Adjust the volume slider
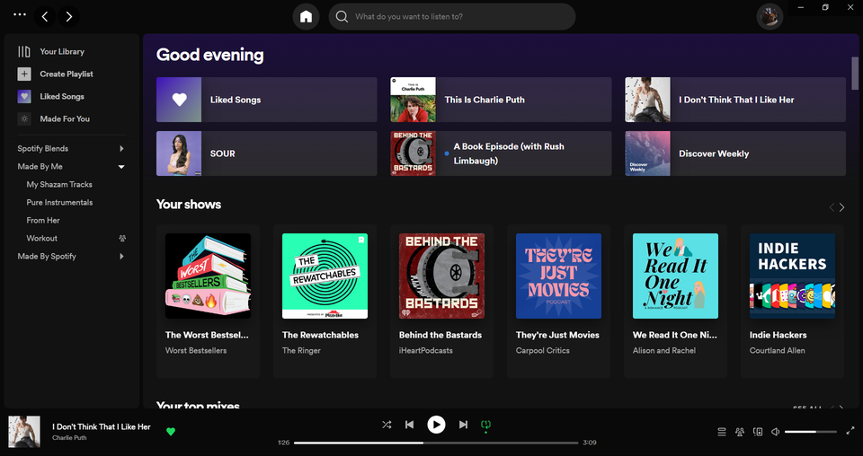The width and height of the screenshot is (863, 456). pyautogui.click(x=811, y=432)
